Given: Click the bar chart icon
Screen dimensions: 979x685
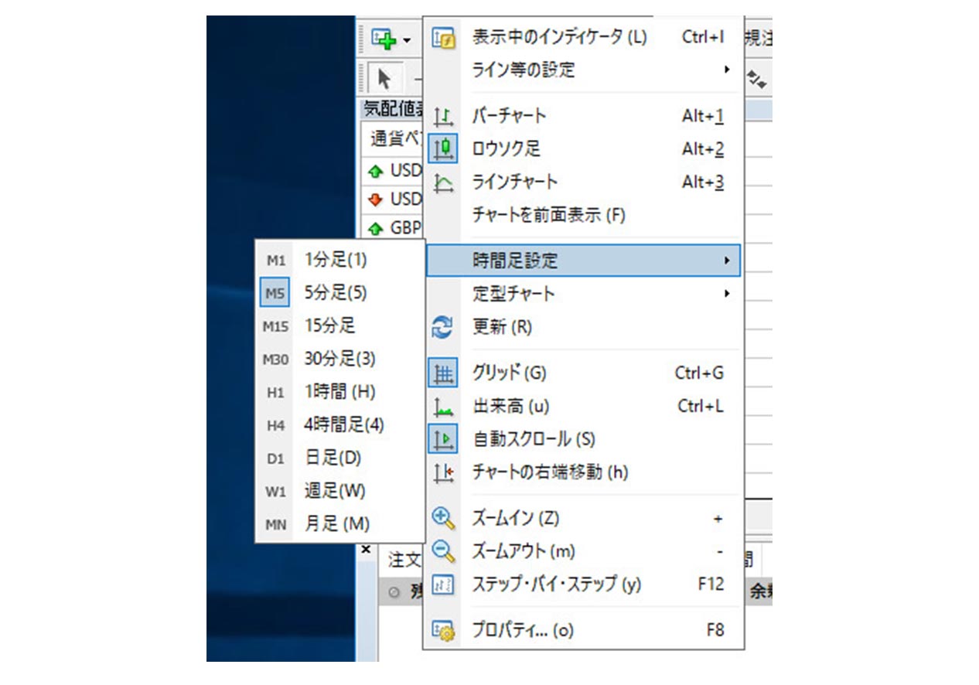Looking at the screenshot, I should click(443, 117).
